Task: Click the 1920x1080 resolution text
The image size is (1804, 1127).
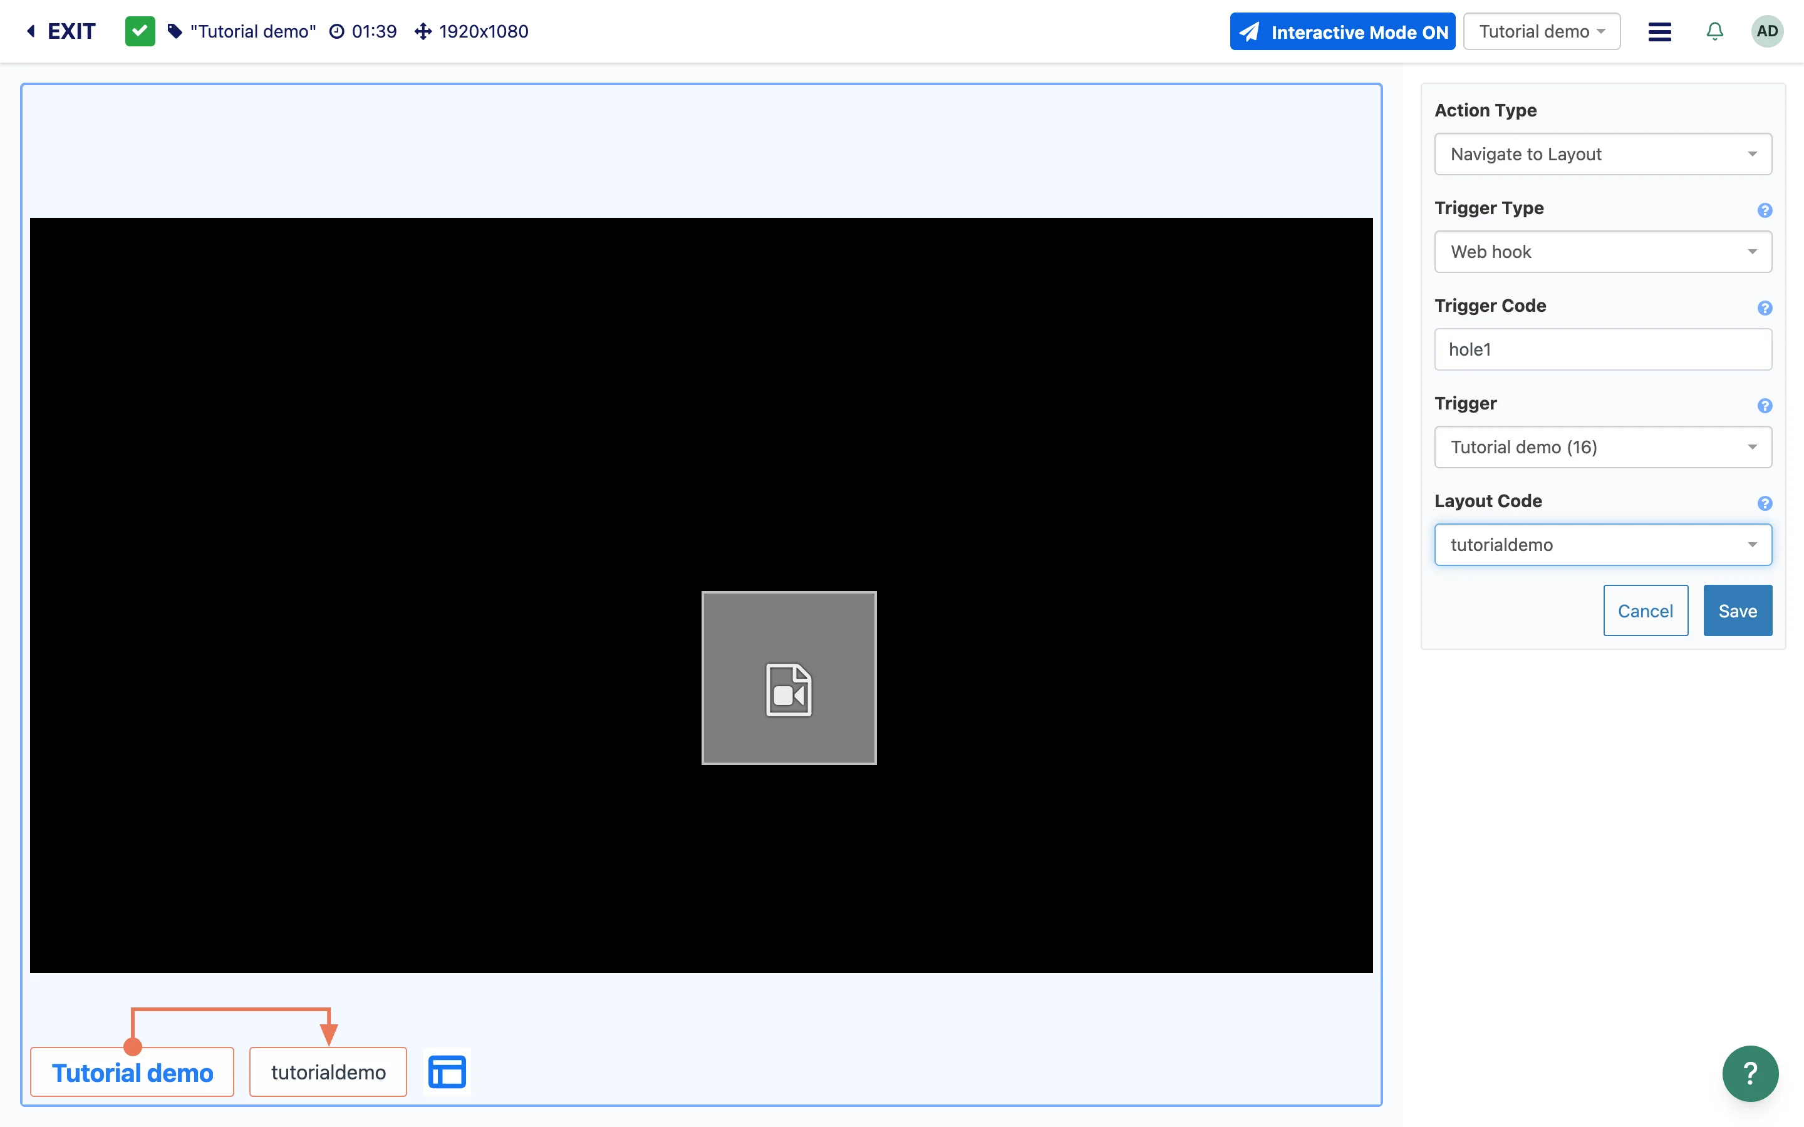Action: (x=484, y=31)
